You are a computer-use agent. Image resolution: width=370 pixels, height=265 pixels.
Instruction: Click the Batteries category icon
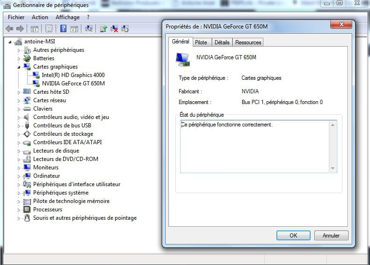pyautogui.click(x=27, y=58)
